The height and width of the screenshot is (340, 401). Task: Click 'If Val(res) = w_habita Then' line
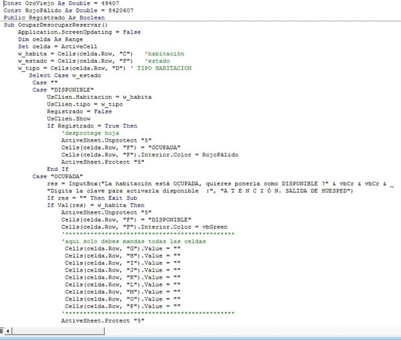tap(96, 205)
